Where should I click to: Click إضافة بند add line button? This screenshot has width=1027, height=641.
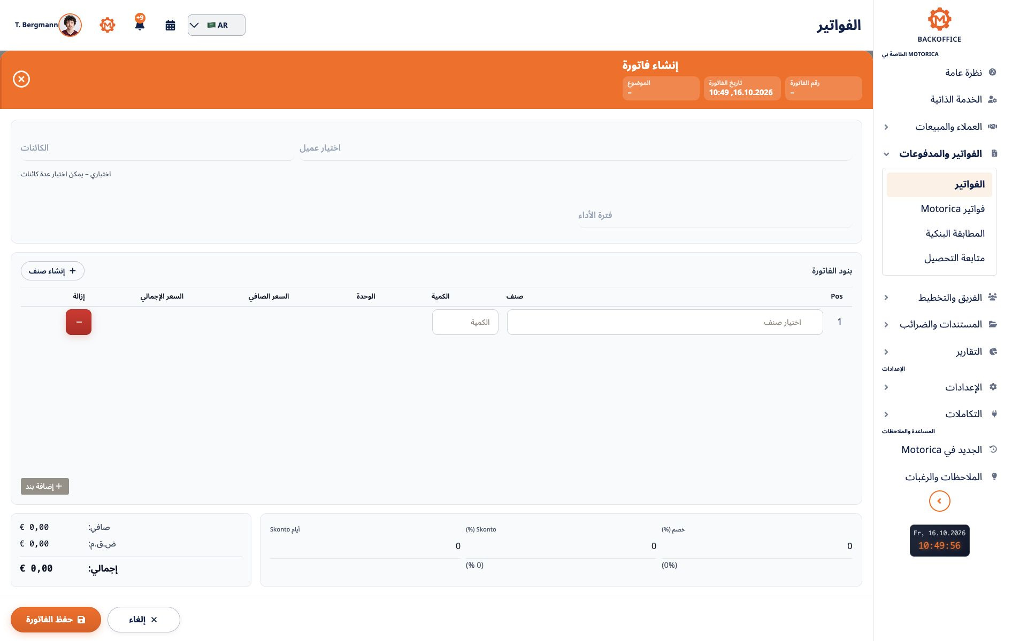(x=45, y=486)
